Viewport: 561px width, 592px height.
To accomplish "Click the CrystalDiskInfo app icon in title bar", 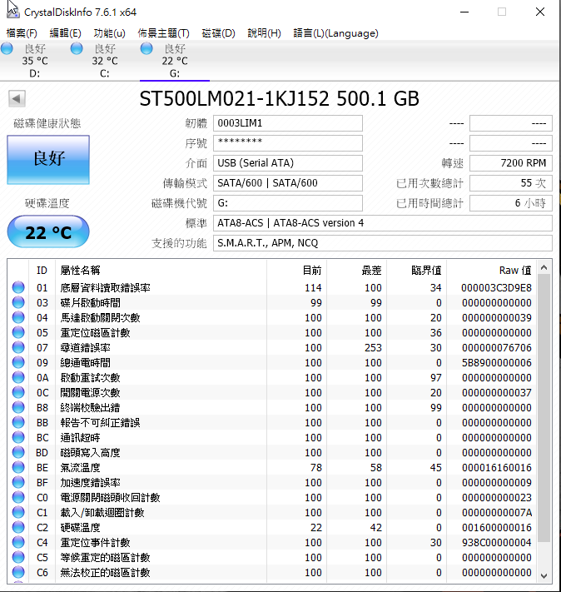I will pos(12,11).
